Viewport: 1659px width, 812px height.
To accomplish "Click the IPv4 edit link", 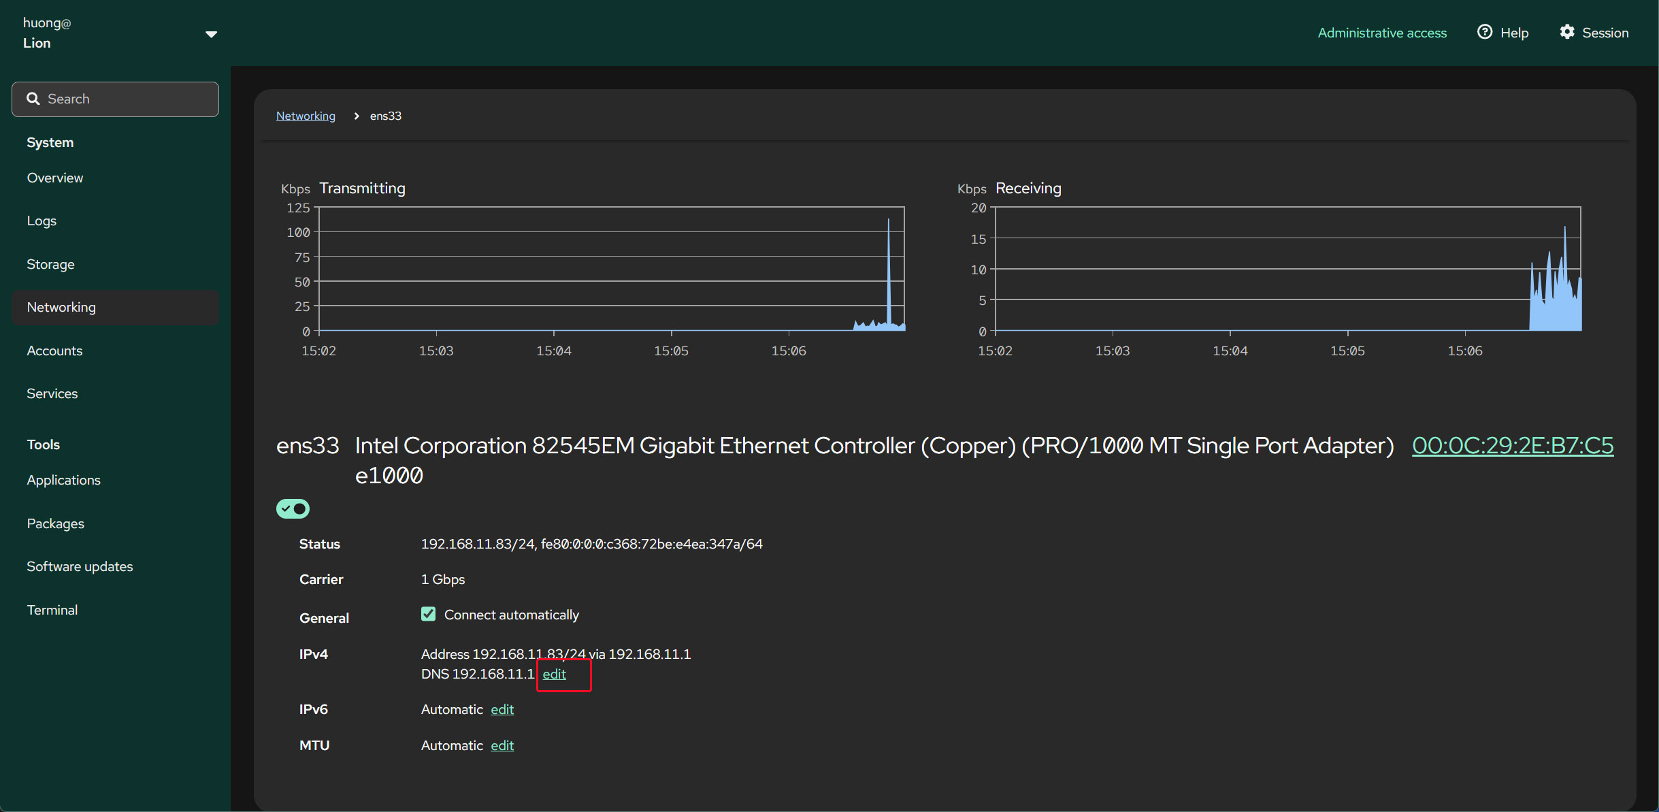I will click(554, 674).
